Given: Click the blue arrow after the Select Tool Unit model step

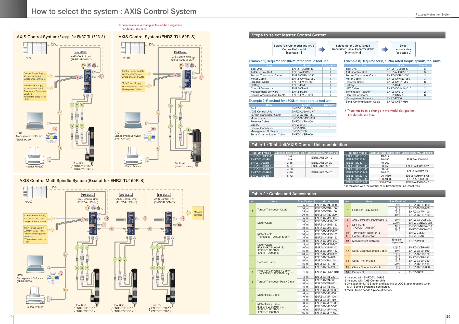Looking at the screenshot, I should click(x=322, y=49).
